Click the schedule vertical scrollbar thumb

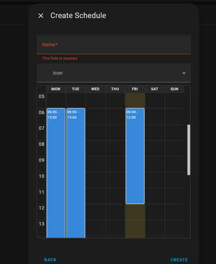click(189, 150)
